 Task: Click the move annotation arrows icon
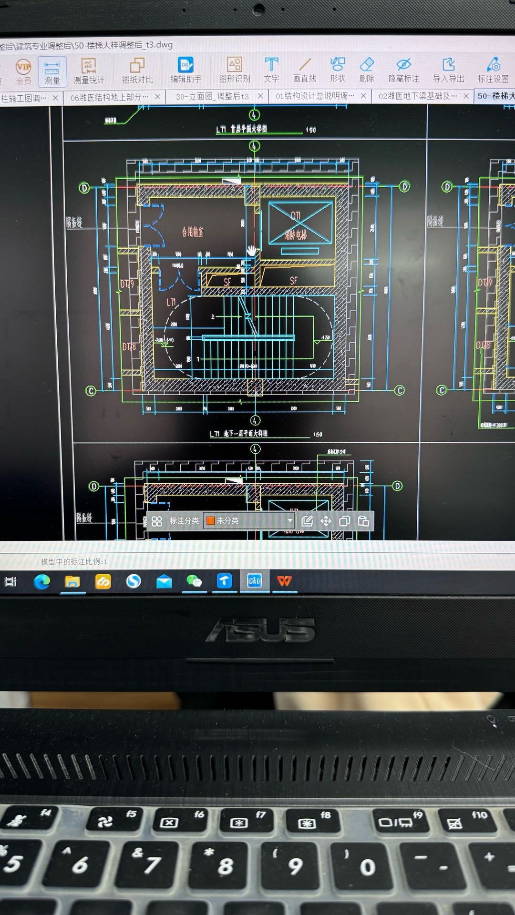326,521
